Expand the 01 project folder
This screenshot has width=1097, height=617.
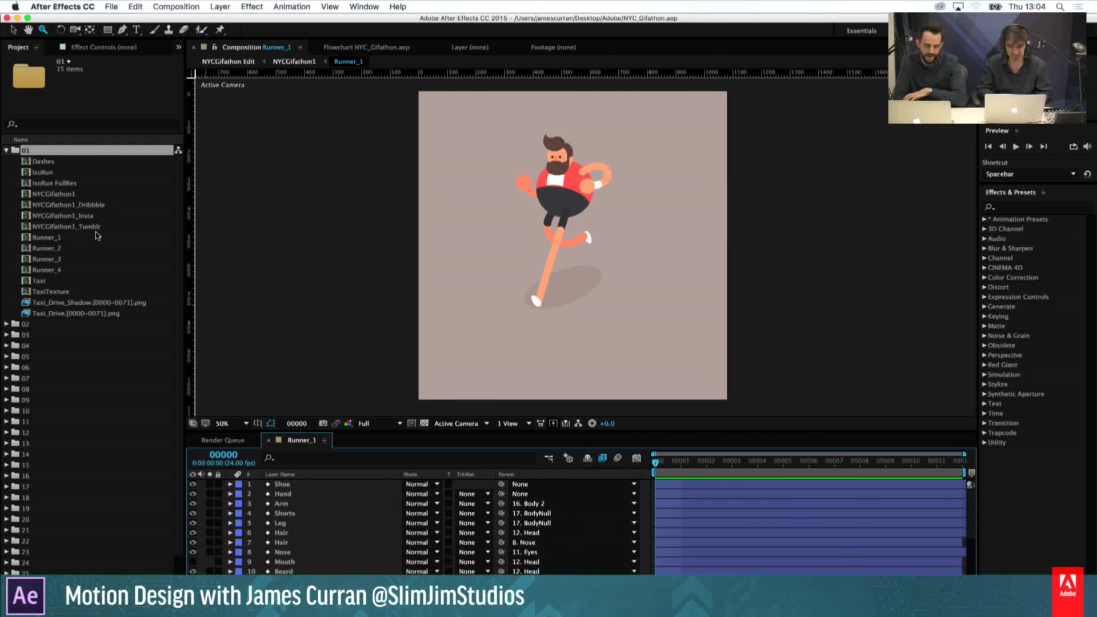(7, 150)
